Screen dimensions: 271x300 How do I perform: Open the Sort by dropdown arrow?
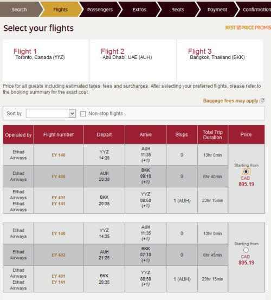coord(72,114)
